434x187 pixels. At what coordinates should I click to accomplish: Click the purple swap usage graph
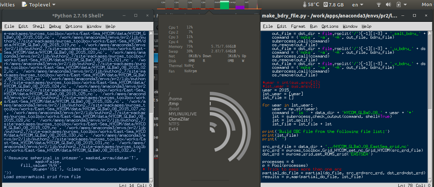(240, 7)
